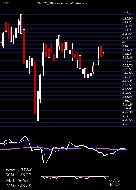Click the 538.35 price axis label
136x190 pixels.
pos(128,81)
